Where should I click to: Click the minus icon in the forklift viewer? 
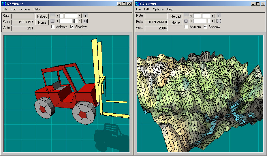coord(52,16)
